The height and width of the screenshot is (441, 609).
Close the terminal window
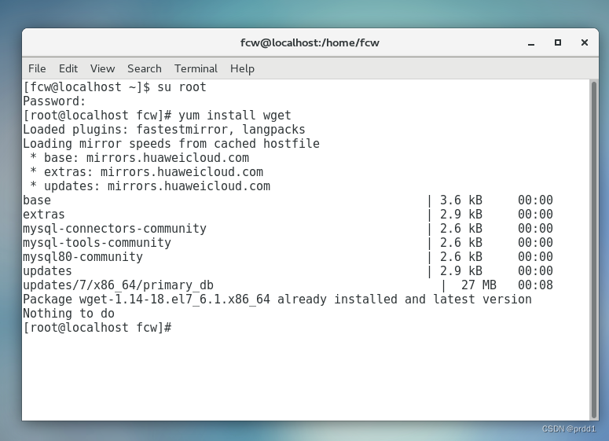click(584, 42)
